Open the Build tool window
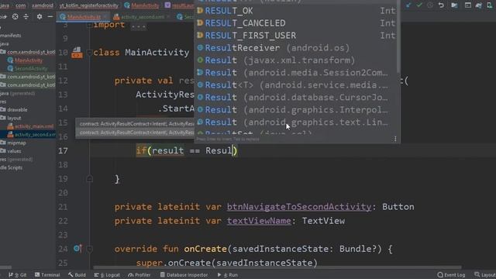496x279 pixels. coord(77,275)
